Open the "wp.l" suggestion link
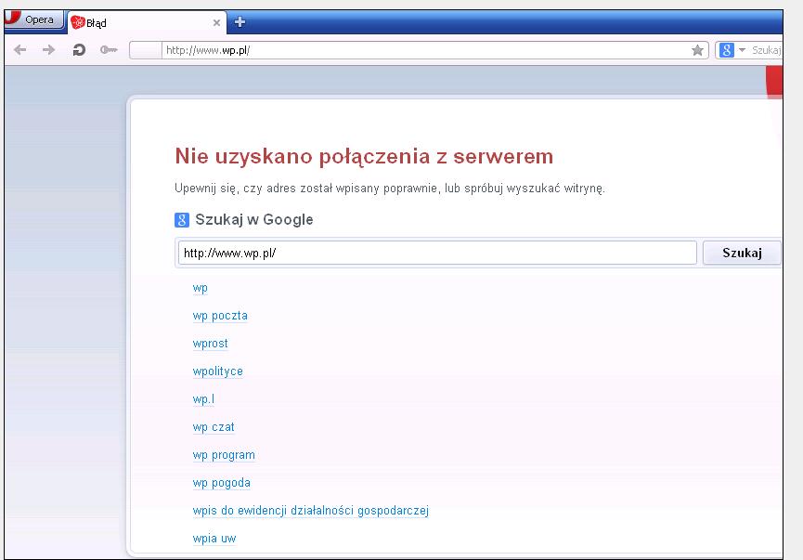Viewport: 803px width, 560px height. (203, 399)
